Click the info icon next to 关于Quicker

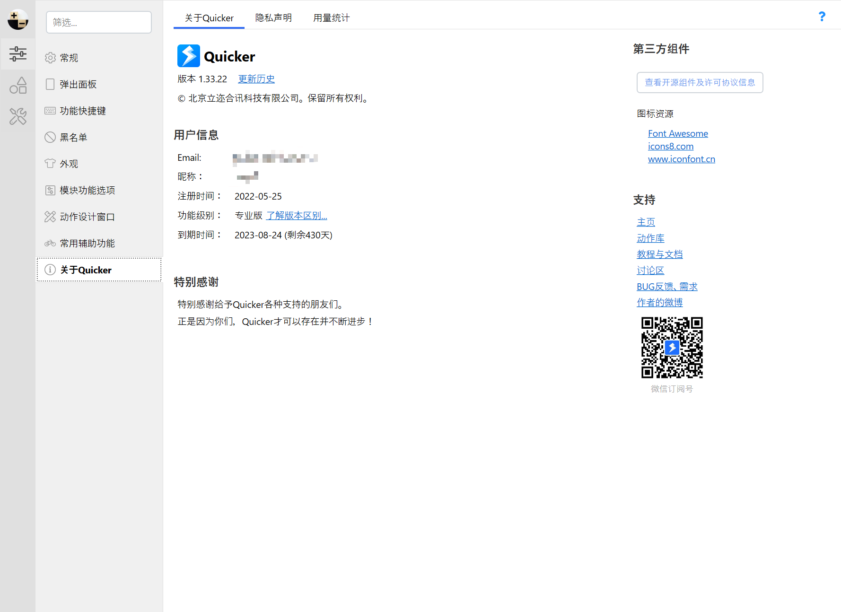(50, 270)
